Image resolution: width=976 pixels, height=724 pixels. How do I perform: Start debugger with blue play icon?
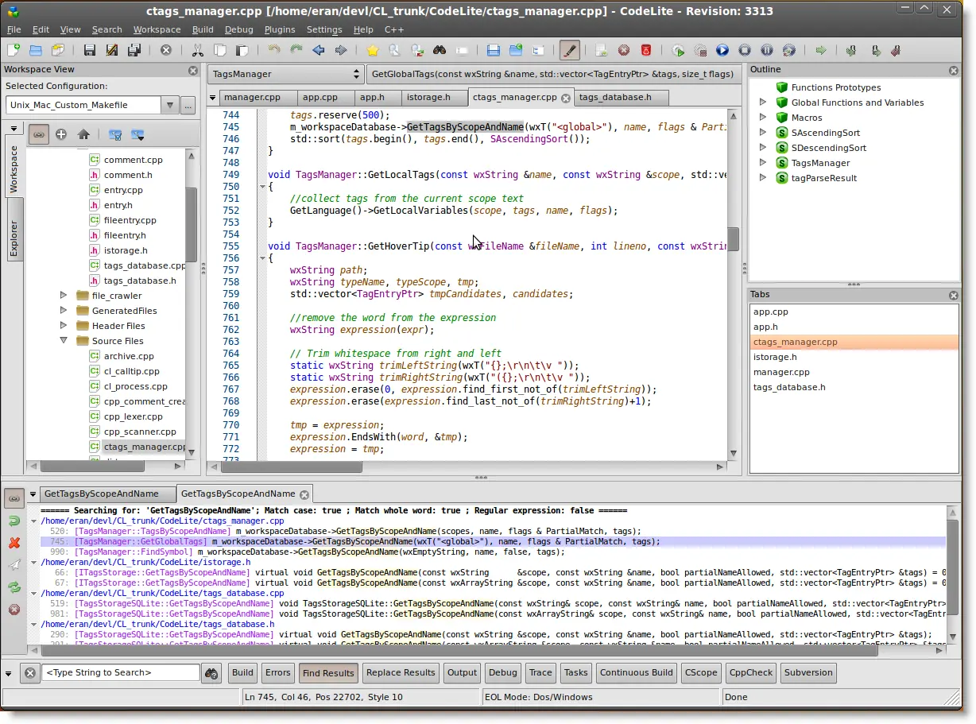tap(722, 50)
